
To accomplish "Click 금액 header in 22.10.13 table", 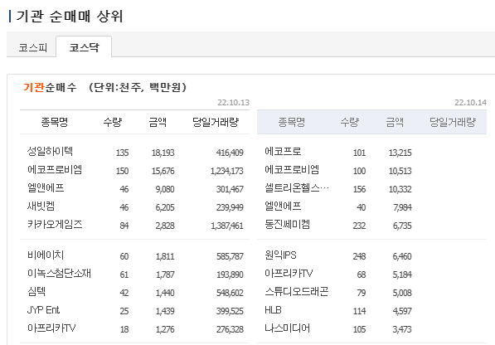I will (x=158, y=122).
